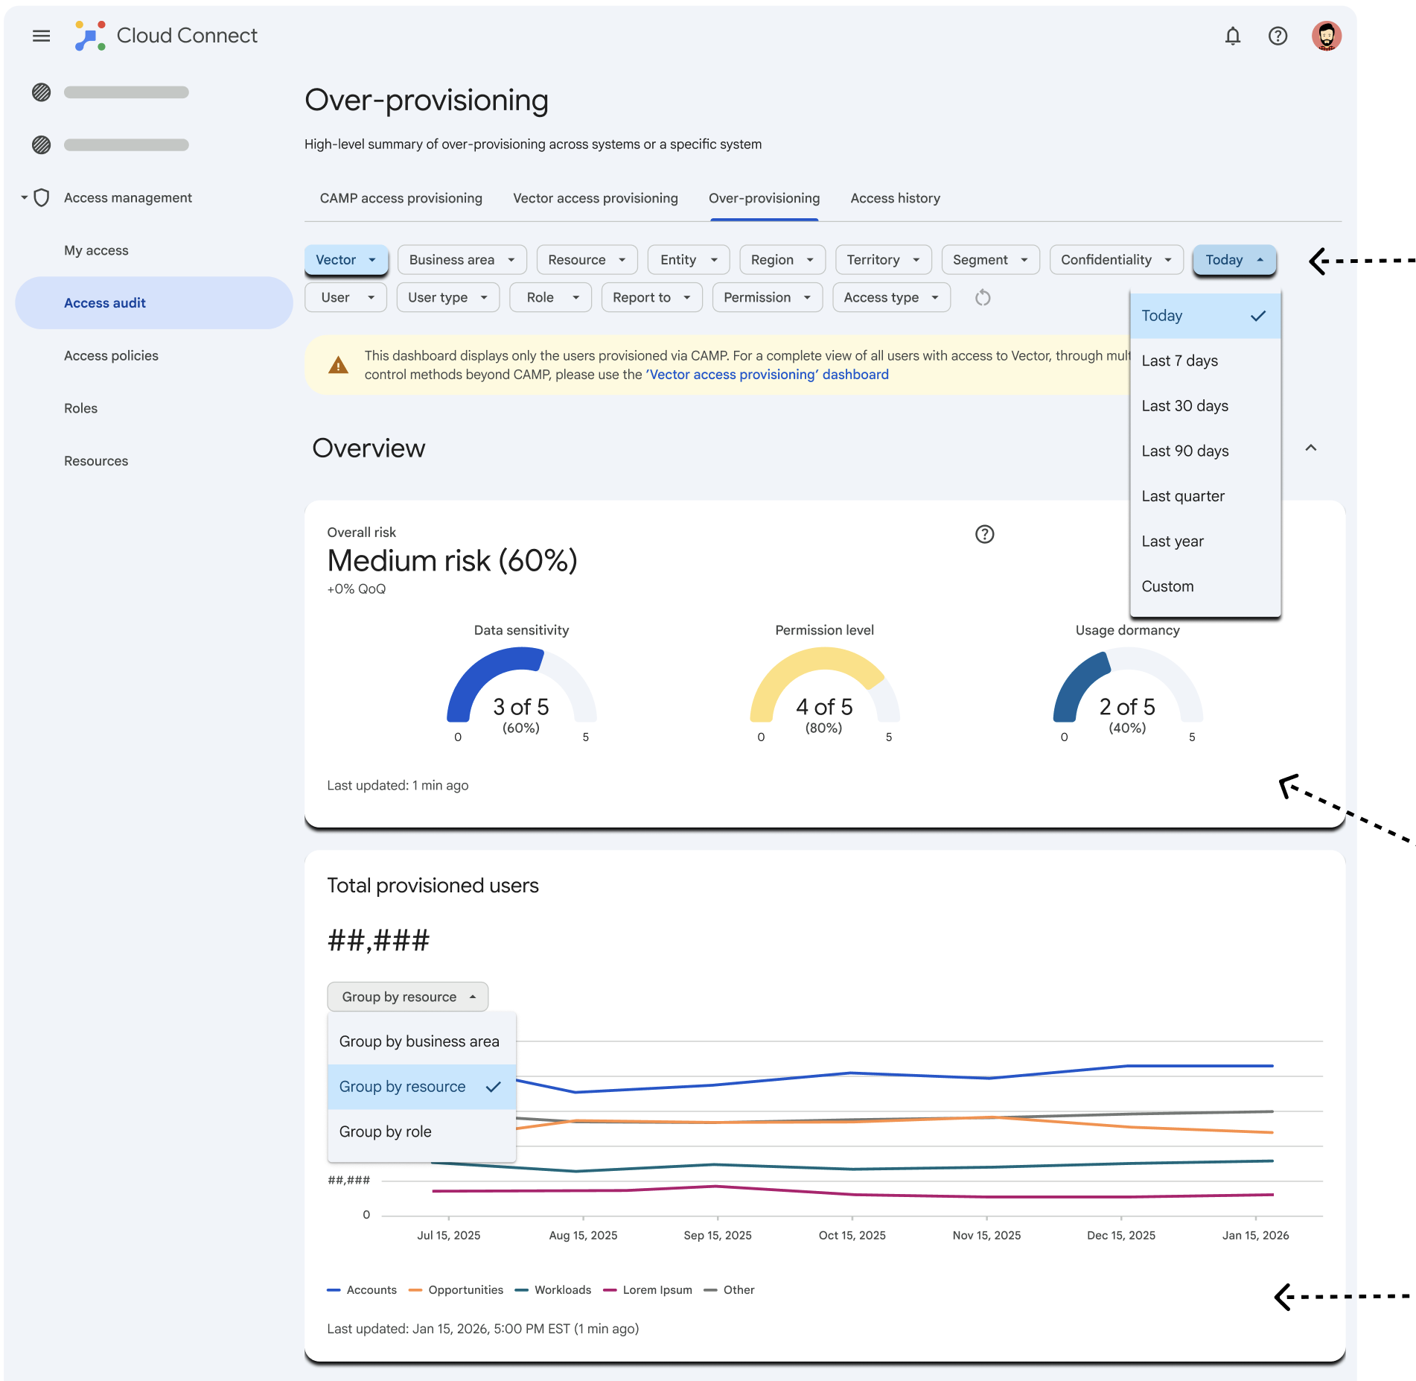Open the notifications bell
The height and width of the screenshot is (1381, 1416).
[x=1233, y=36]
